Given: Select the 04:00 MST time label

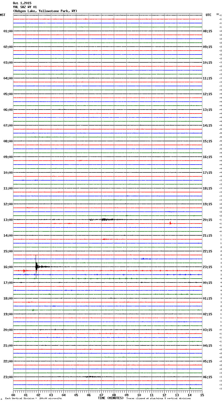Looking at the screenshot, I should 8,78.
